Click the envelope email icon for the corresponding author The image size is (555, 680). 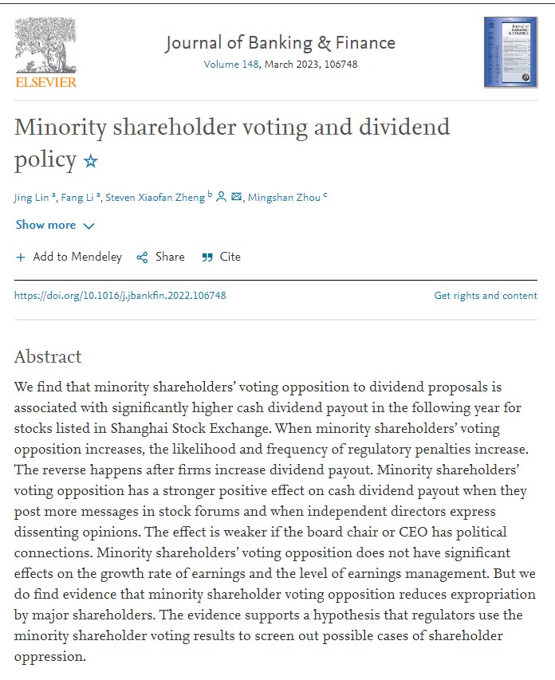[237, 197]
